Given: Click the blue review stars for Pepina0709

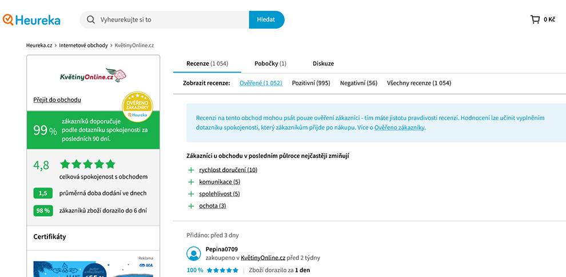Looking at the screenshot, I should point(222,270).
